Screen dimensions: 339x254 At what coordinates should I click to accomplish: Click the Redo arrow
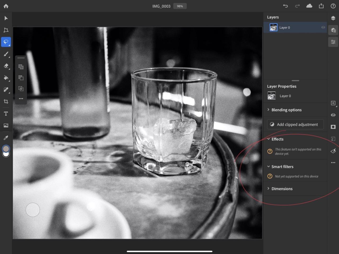coord(297,6)
